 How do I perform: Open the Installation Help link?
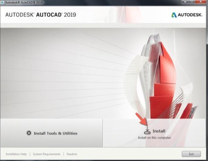pyautogui.click(x=16, y=154)
